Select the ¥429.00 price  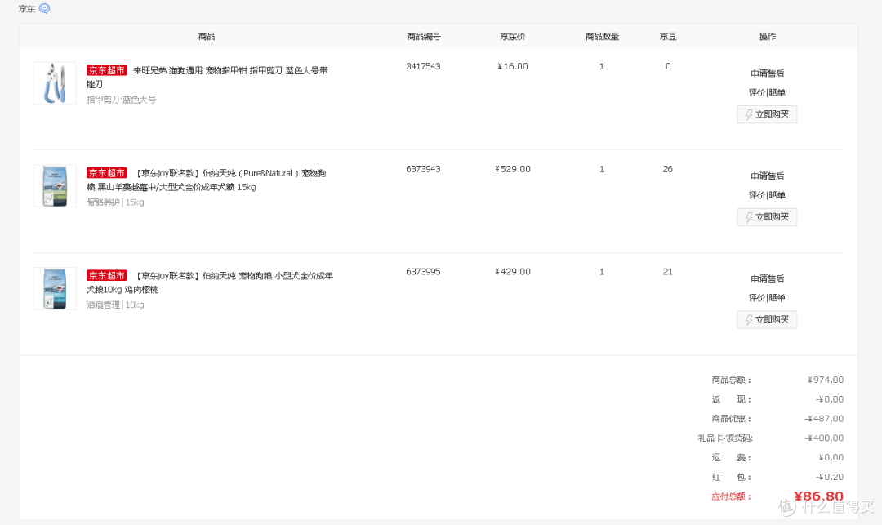tap(512, 272)
